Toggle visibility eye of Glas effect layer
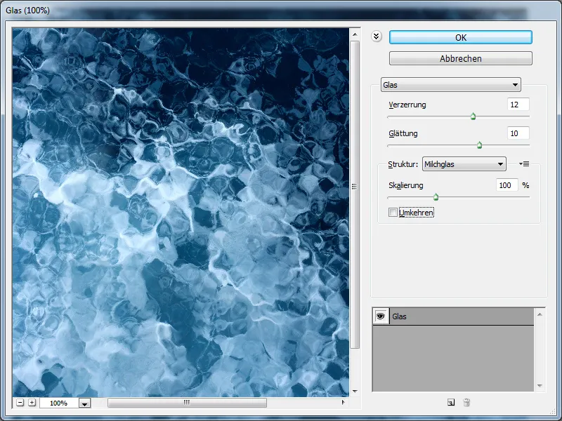Screen dimensions: 562x421 pos(380,316)
